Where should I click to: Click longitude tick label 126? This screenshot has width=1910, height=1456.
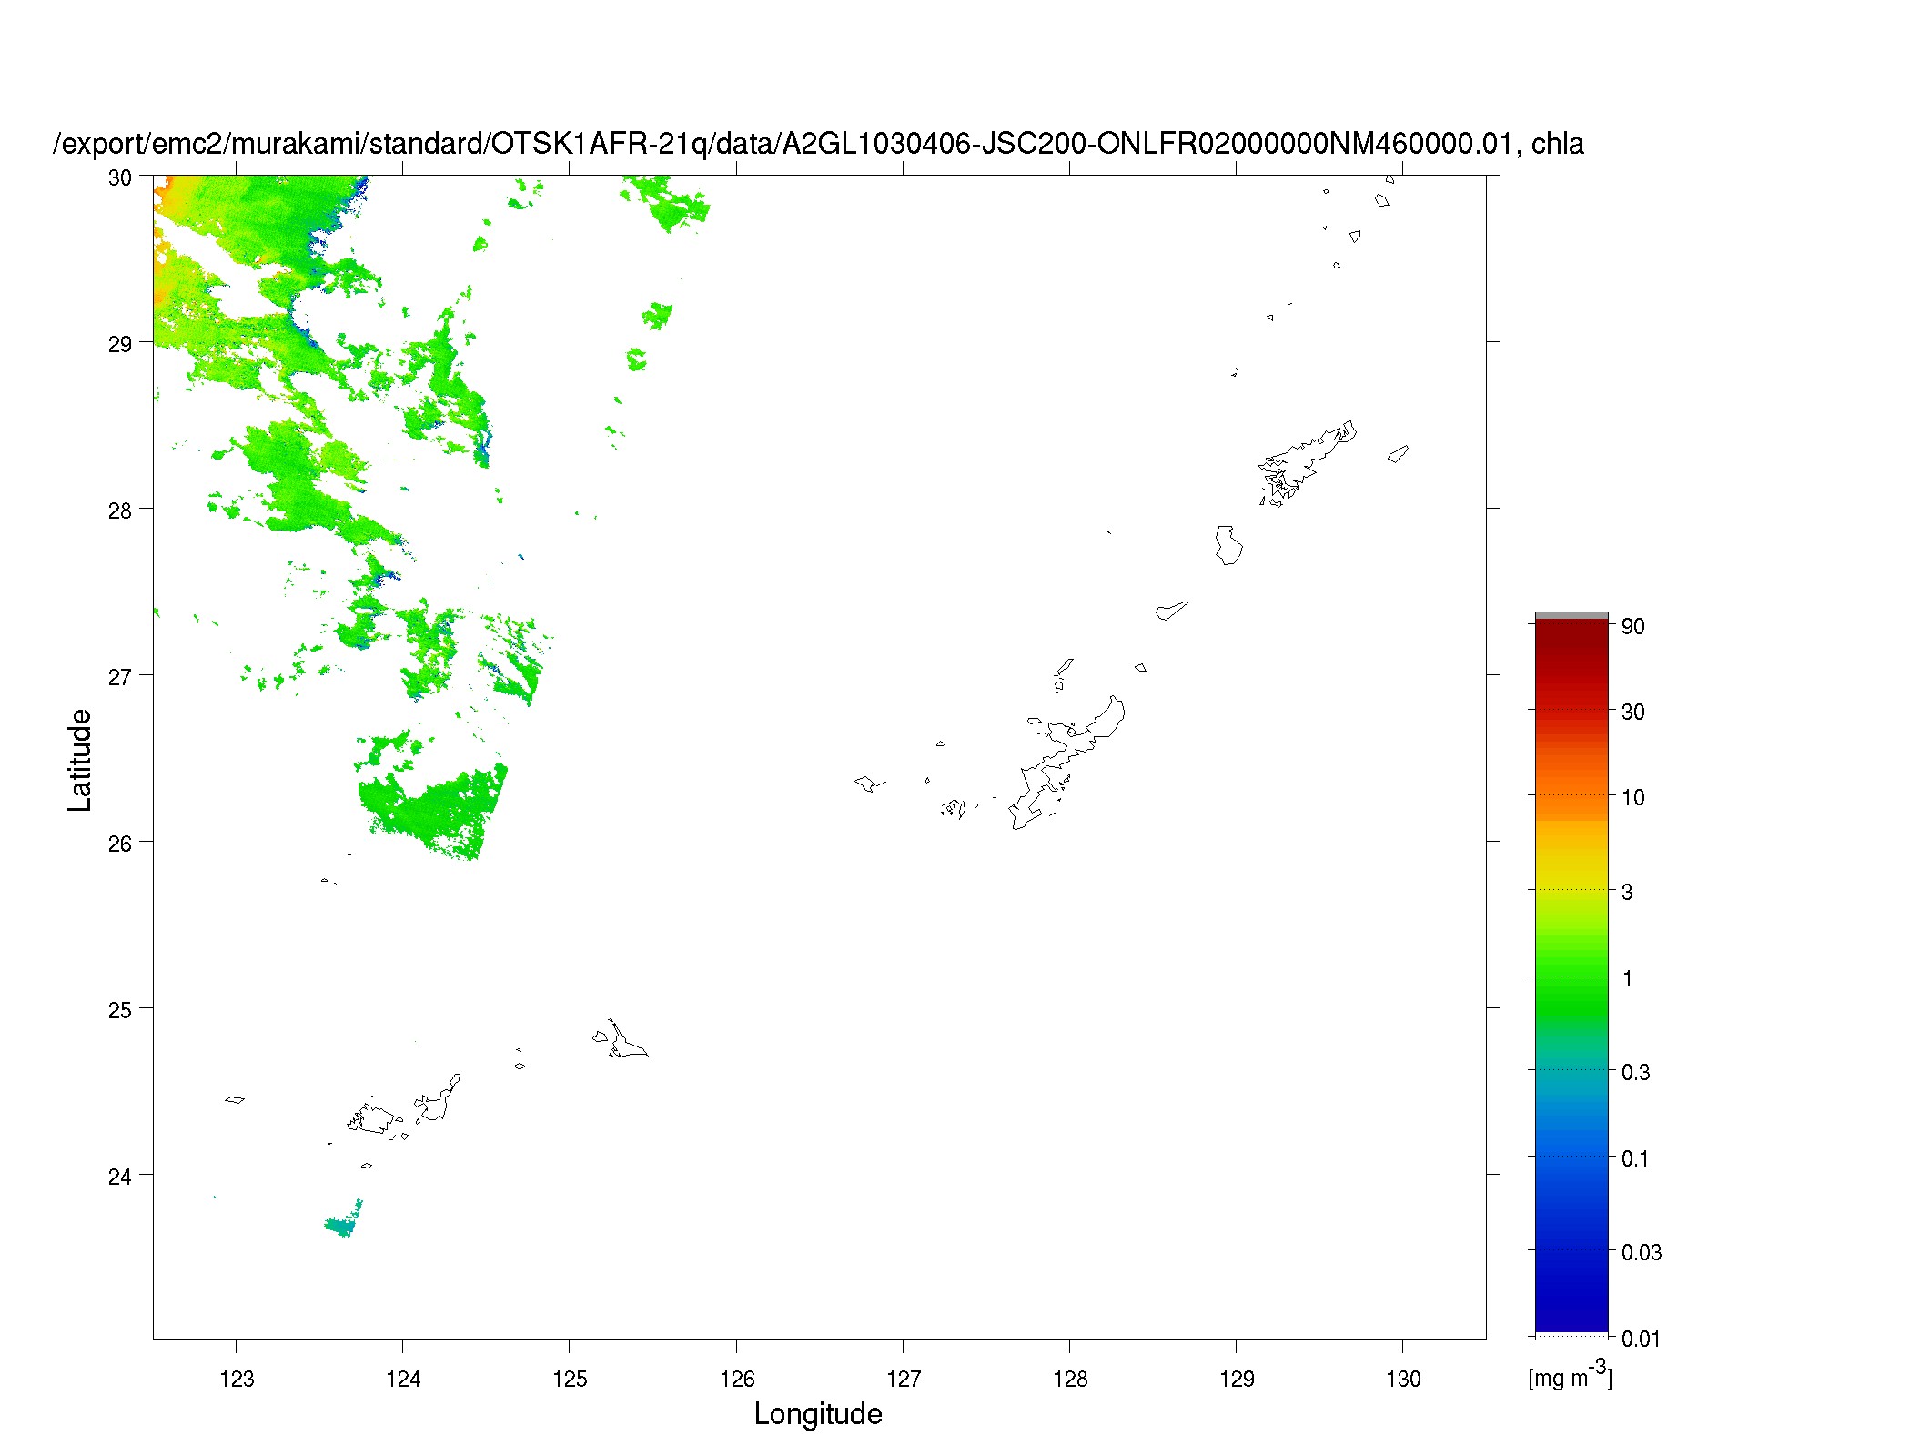point(736,1379)
